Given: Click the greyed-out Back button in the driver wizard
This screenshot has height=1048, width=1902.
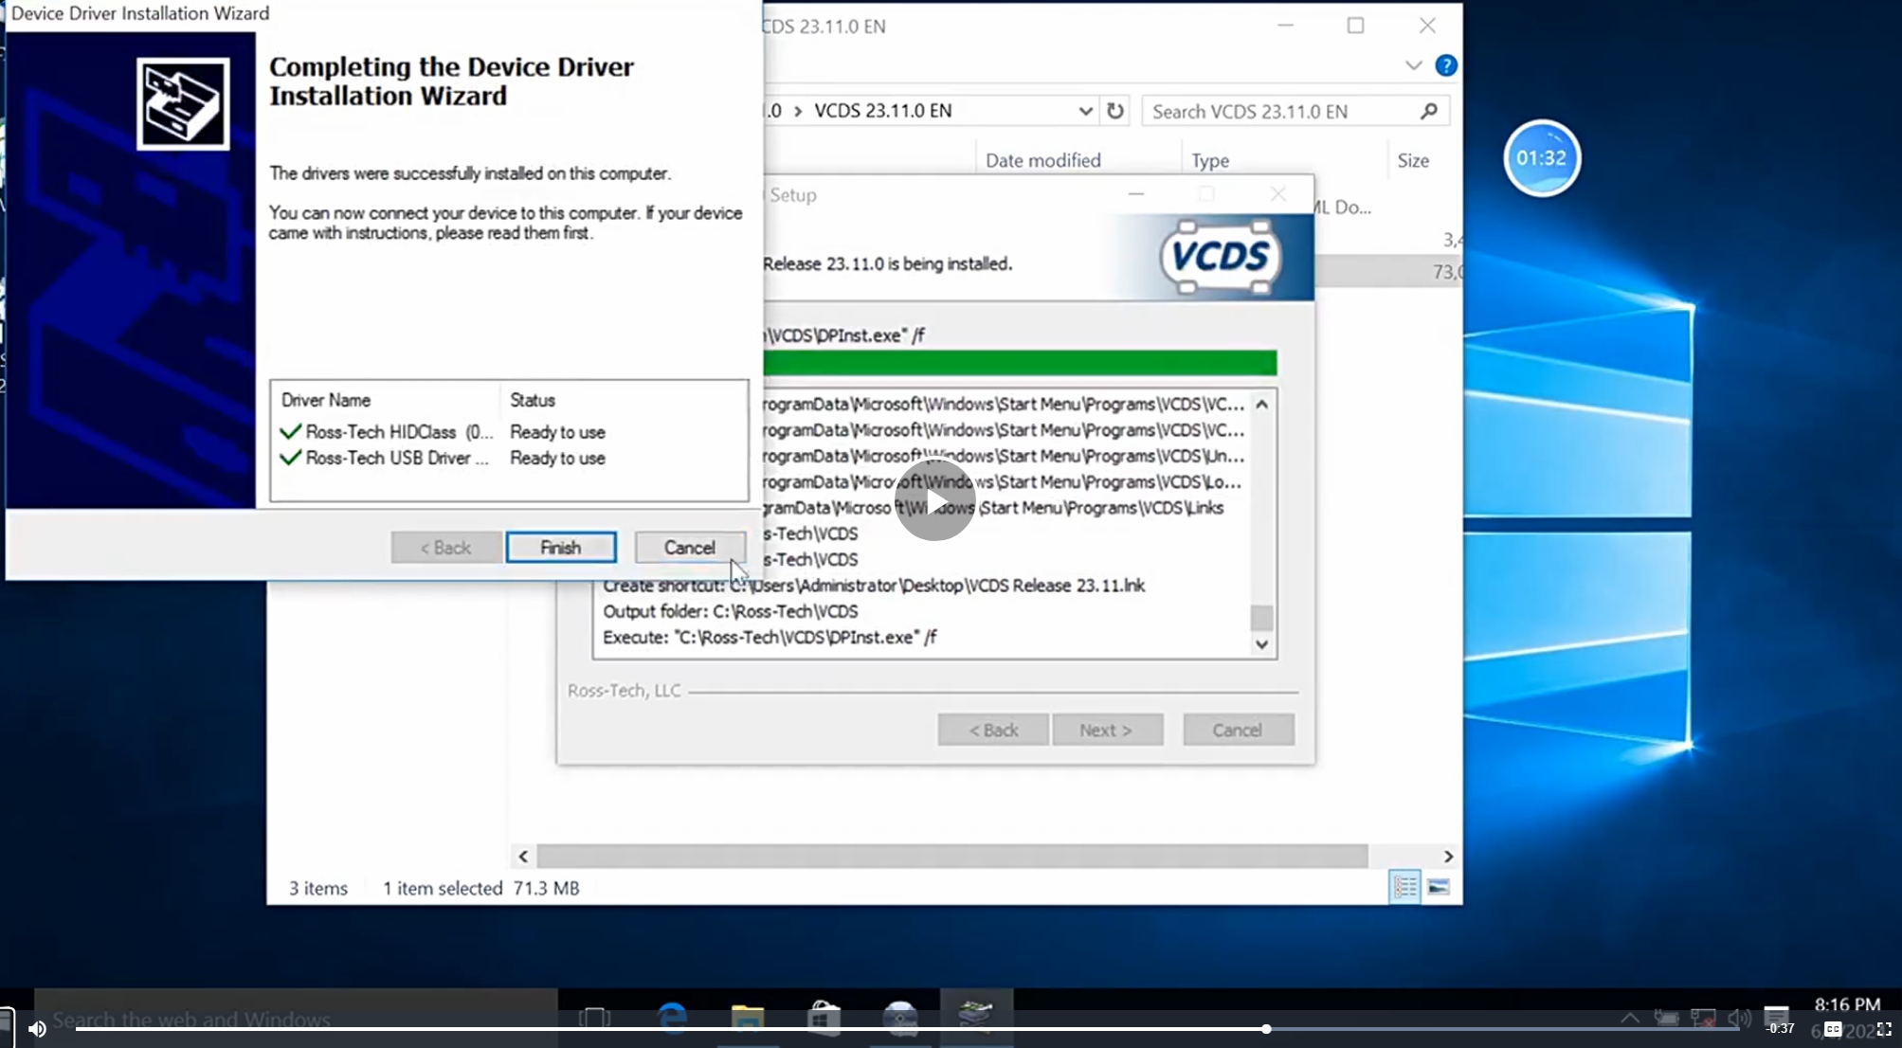Looking at the screenshot, I should pos(445,548).
